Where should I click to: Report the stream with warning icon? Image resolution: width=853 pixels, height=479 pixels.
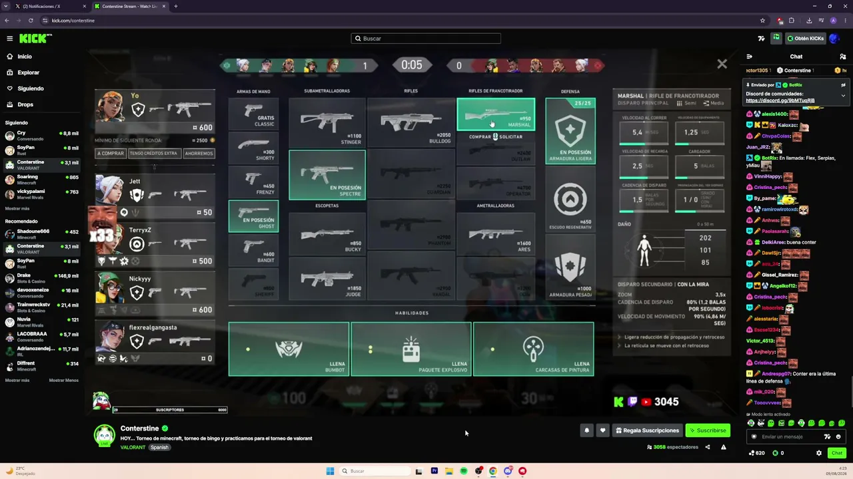coord(724,447)
